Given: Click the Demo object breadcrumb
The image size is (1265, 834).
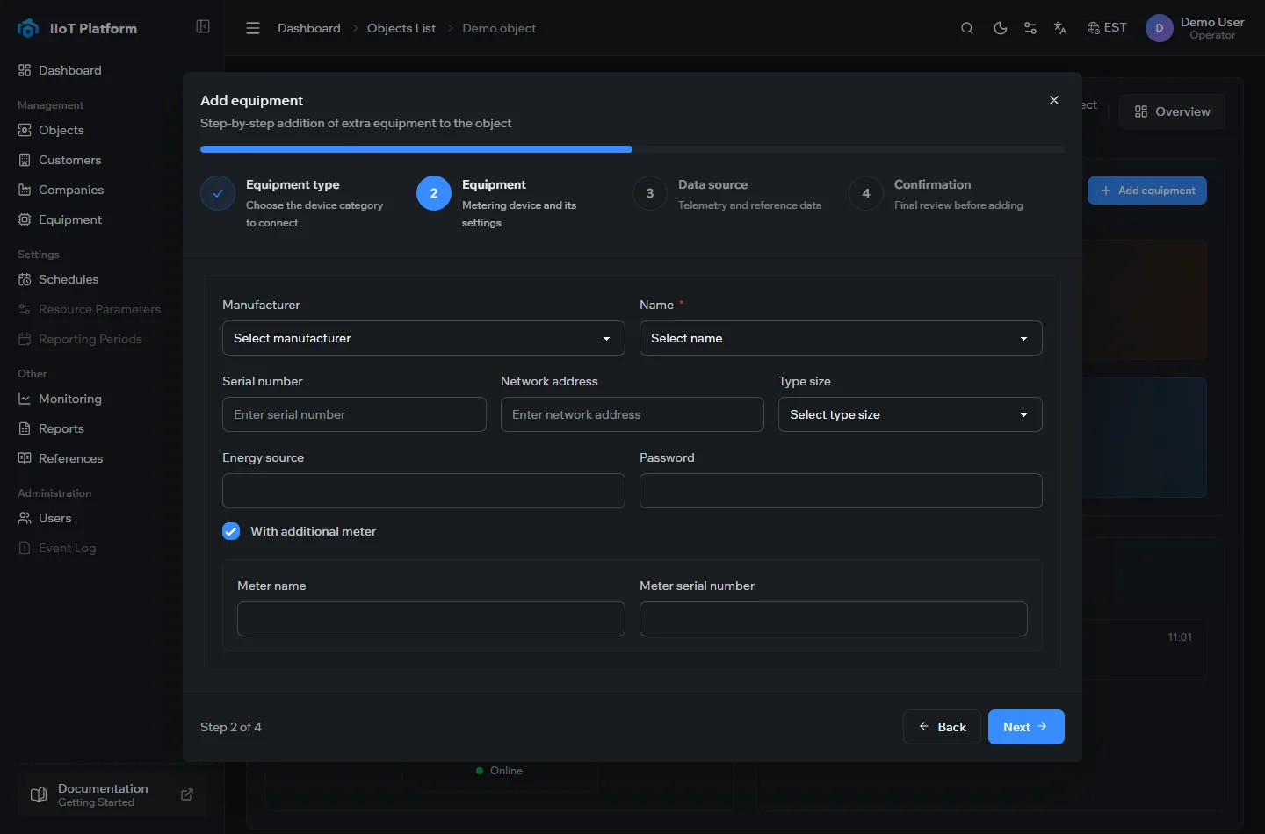Looking at the screenshot, I should pyautogui.click(x=499, y=28).
